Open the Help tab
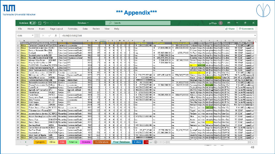The height and width of the screenshot is (154, 275). pyautogui.click(x=117, y=29)
